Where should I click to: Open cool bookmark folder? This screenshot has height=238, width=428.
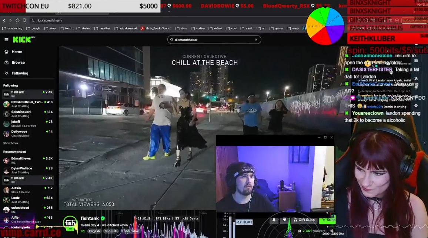[x=231, y=29]
